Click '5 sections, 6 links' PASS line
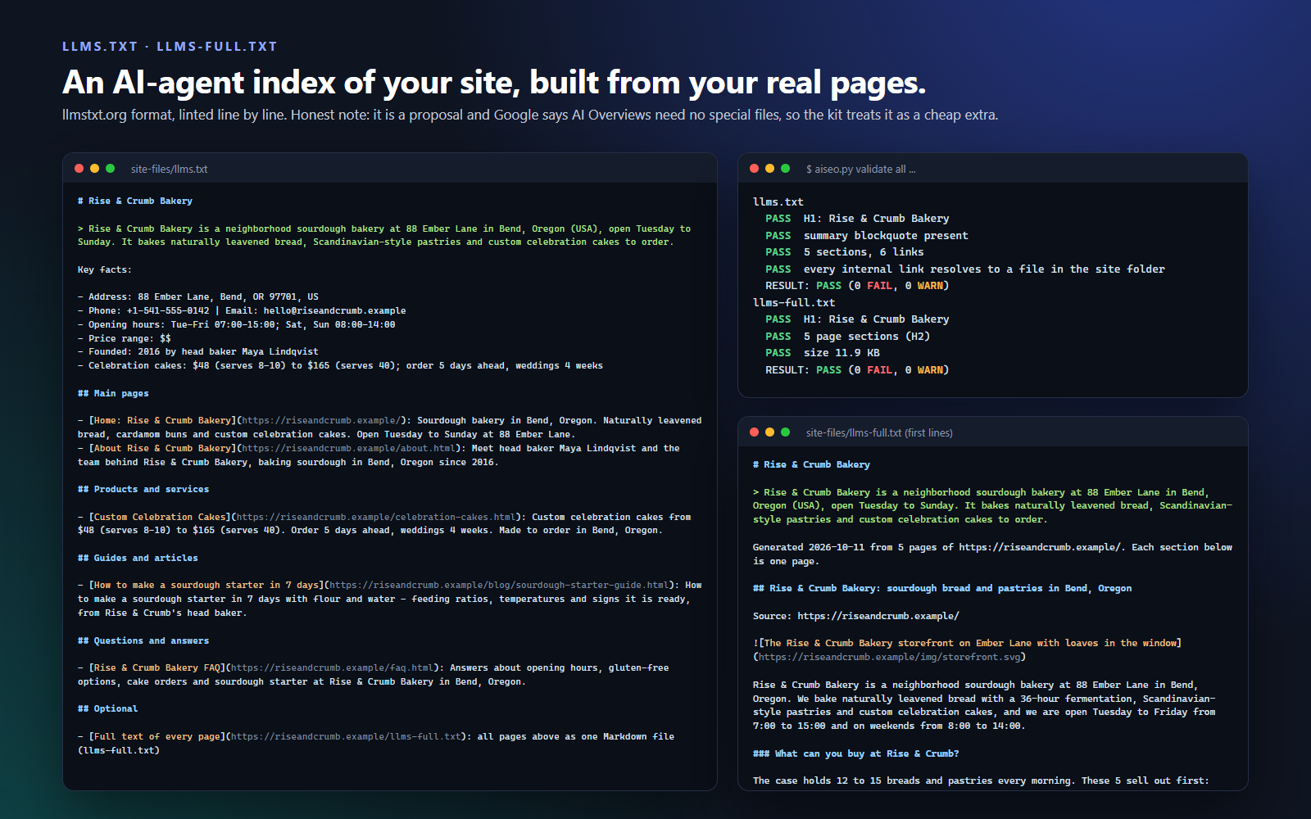Image resolution: width=1311 pixels, height=819 pixels. [845, 252]
